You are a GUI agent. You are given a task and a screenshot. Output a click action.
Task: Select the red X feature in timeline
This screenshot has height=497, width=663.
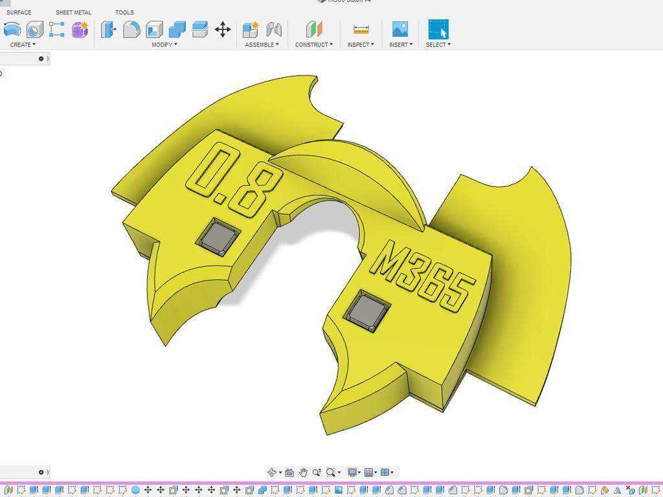tap(631, 491)
